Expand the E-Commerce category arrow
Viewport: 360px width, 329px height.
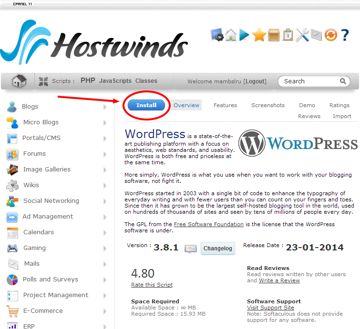coord(105,311)
